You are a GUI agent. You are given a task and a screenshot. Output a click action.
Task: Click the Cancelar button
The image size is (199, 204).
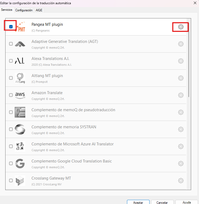pos(162,202)
